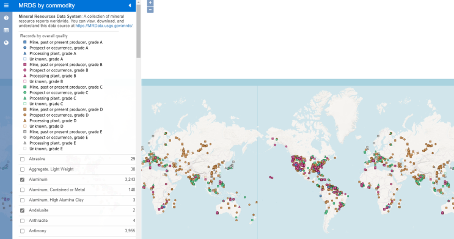Click the Abrasive count 29
454x239 pixels.
pos(133,159)
